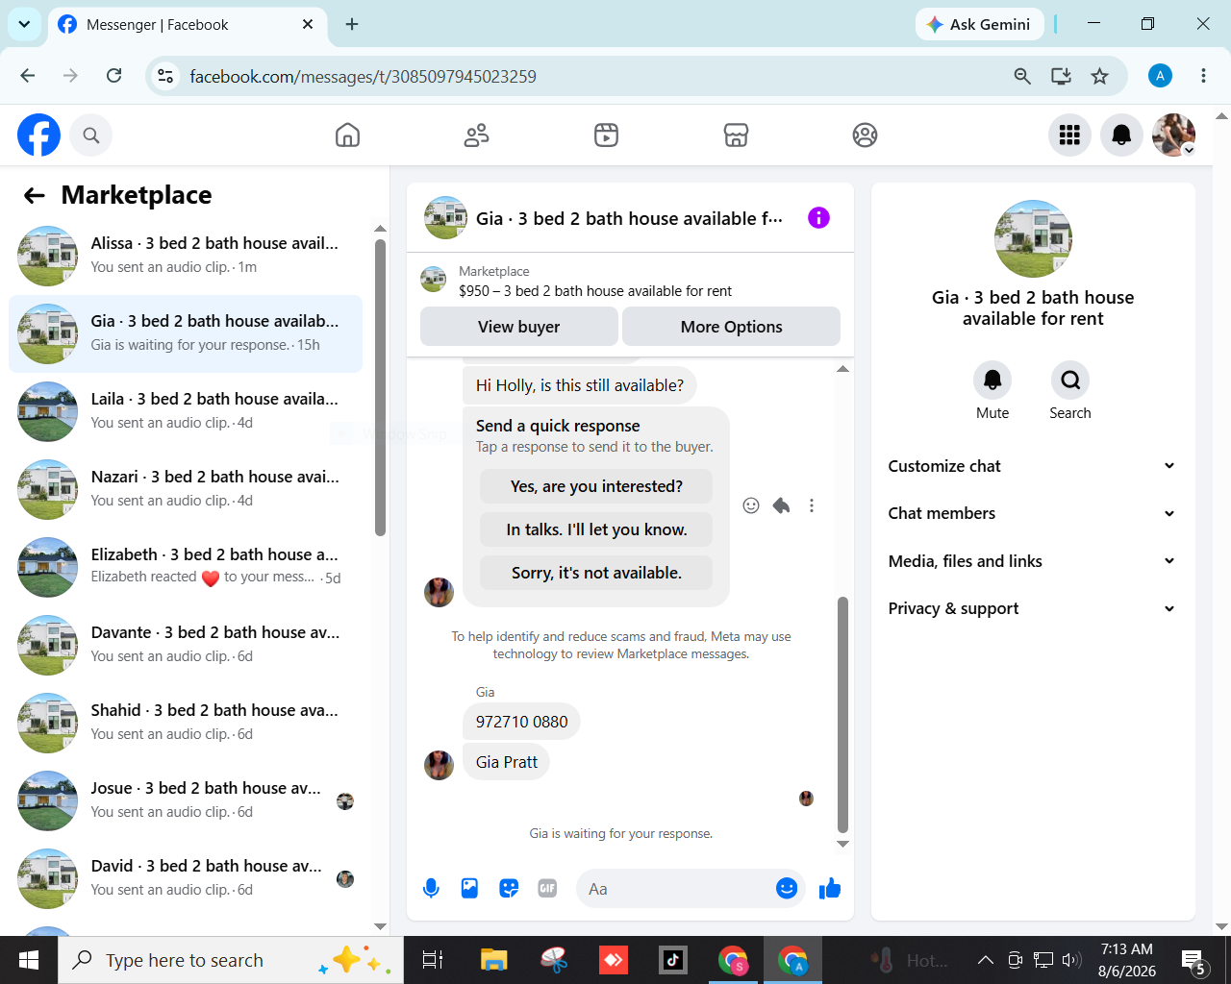This screenshot has width=1231, height=984.
Task: Open the notifications bell
Action: tap(1121, 135)
